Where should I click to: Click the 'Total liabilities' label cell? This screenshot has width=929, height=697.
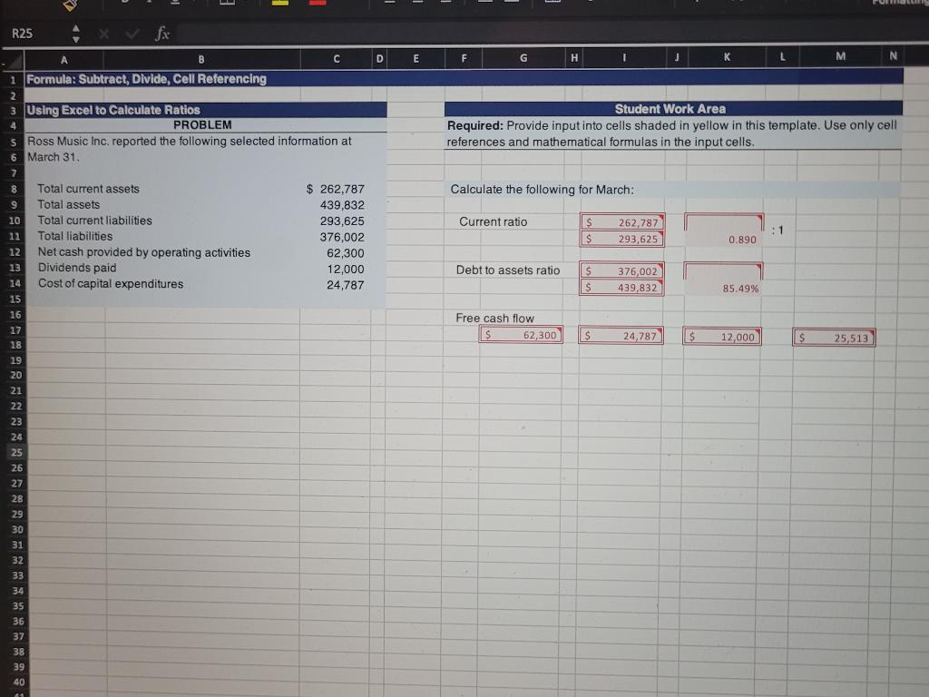(x=75, y=236)
